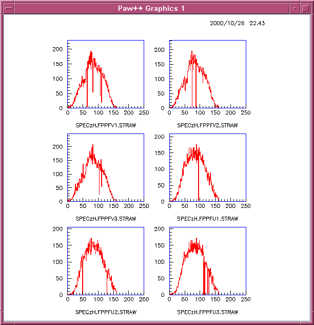
Task: Select the SPECzH.FPPFU3.STRAW histogram plot
Action: 208,261
